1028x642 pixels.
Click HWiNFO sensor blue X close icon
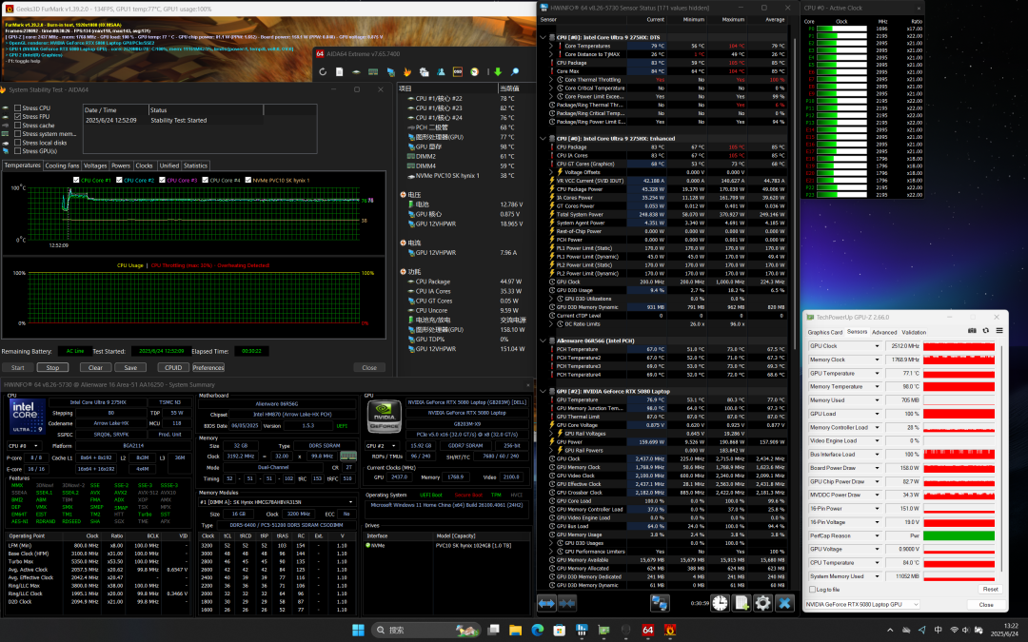[784, 603]
